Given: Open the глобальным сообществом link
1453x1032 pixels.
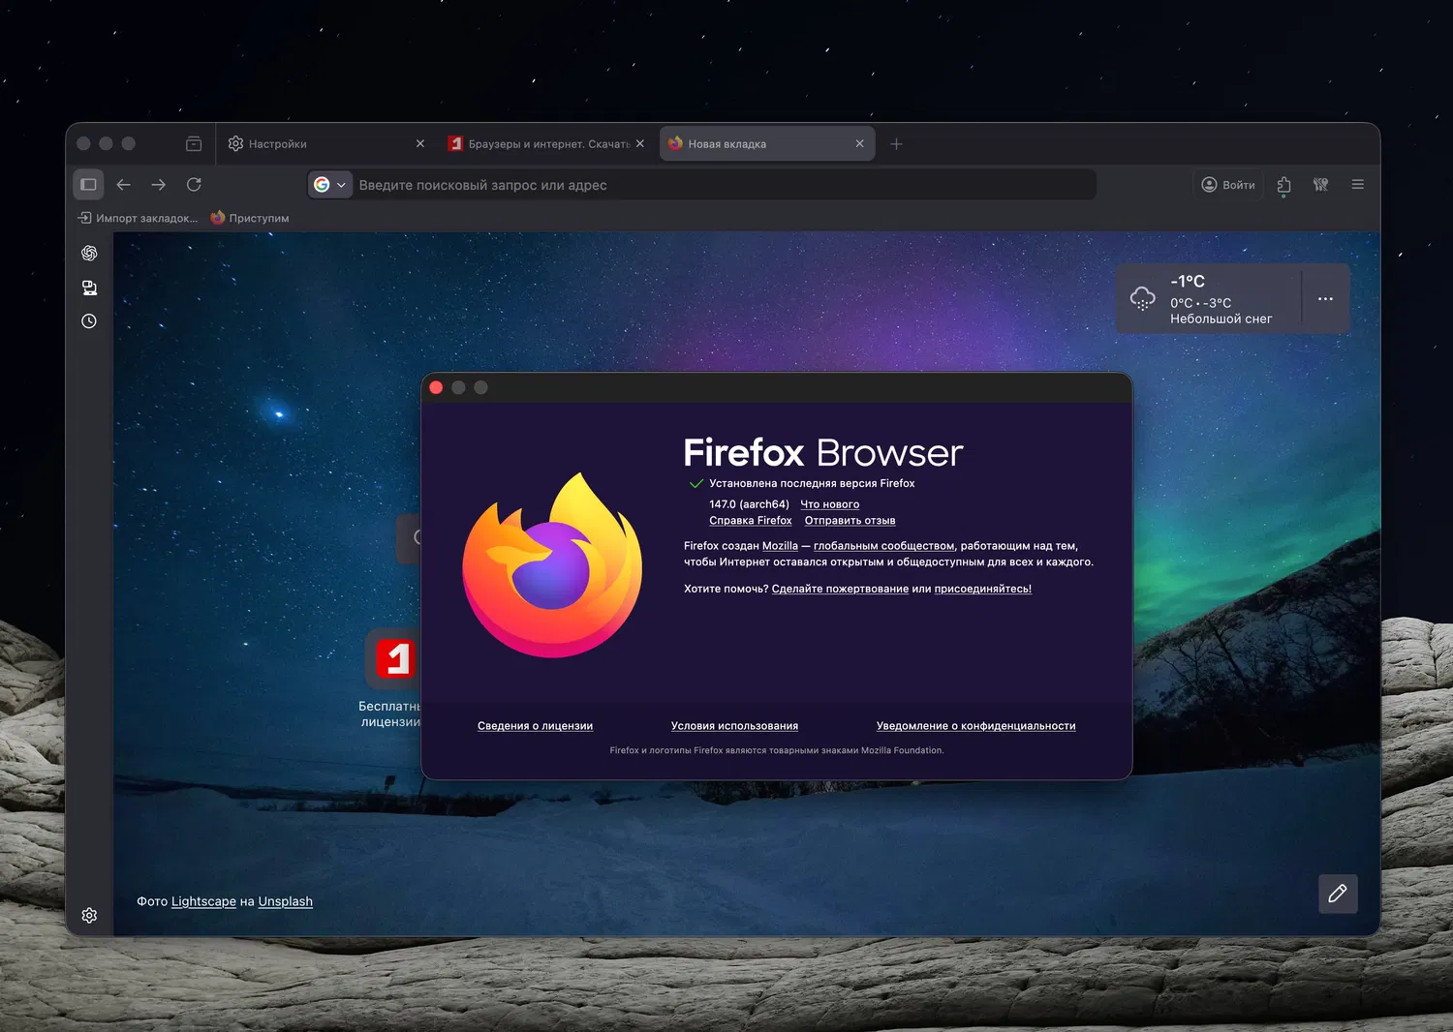Looking at the screenshot, I should pos(883,546).
